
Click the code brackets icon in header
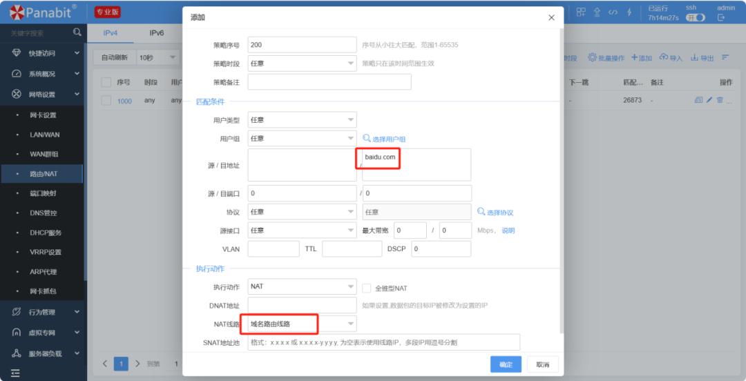613,12
